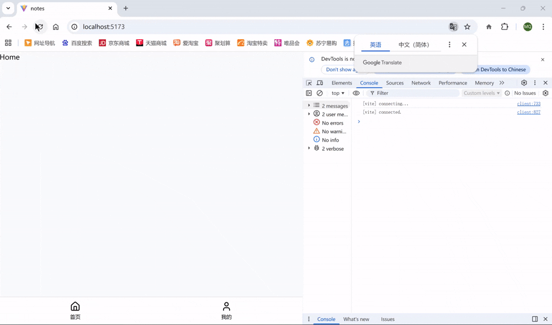Toggle the console sidebar panel

tap(309, 93)
